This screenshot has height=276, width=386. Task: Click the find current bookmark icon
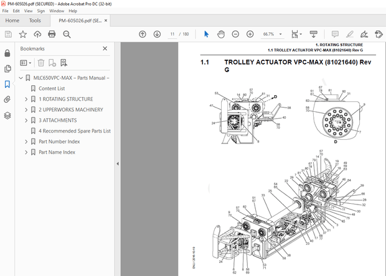(64, 63)
